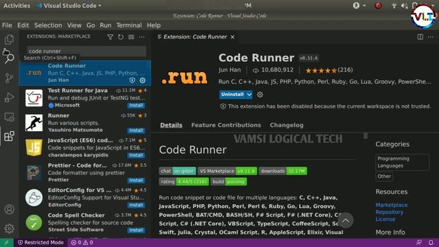Open editor more actions menu

click(431, 36)
